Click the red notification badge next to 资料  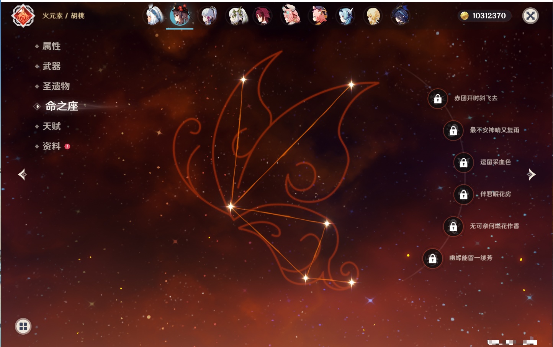coord(67,146)
